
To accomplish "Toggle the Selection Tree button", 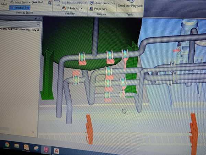I will pos(20,8).
